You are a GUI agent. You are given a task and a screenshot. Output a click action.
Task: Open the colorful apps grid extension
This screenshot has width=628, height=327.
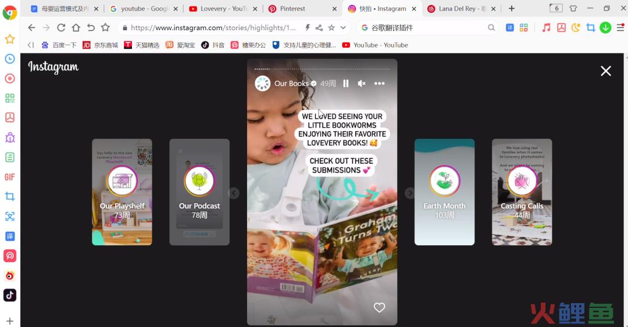tap(524, 28)
